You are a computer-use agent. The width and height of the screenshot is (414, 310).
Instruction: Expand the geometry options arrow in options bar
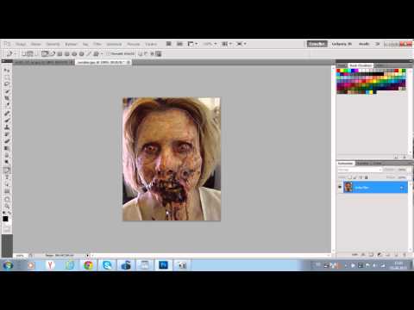coord(102,53)
